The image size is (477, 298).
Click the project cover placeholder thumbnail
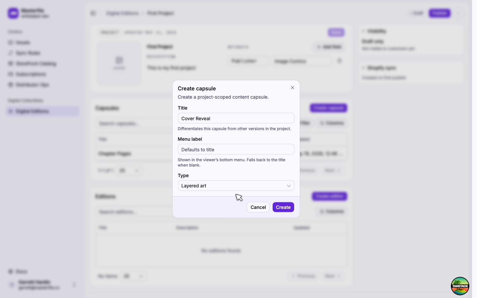[119, 63]
